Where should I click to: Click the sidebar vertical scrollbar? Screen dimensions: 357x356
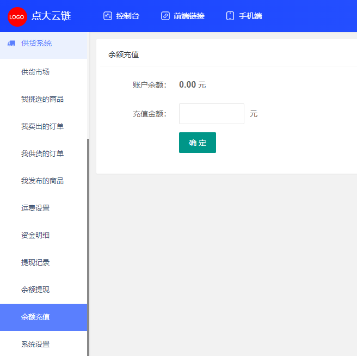88,247
